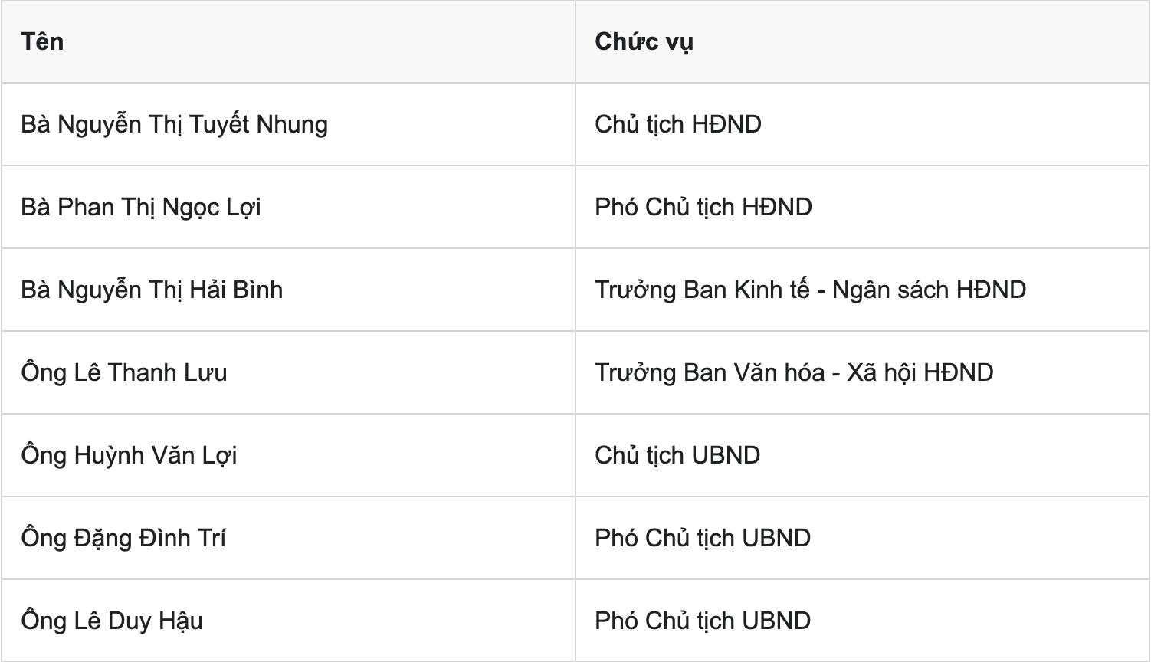Click the word 'HĐND' in Chủ tịch HĐND
1151x662 pixels.
(726, 124)
